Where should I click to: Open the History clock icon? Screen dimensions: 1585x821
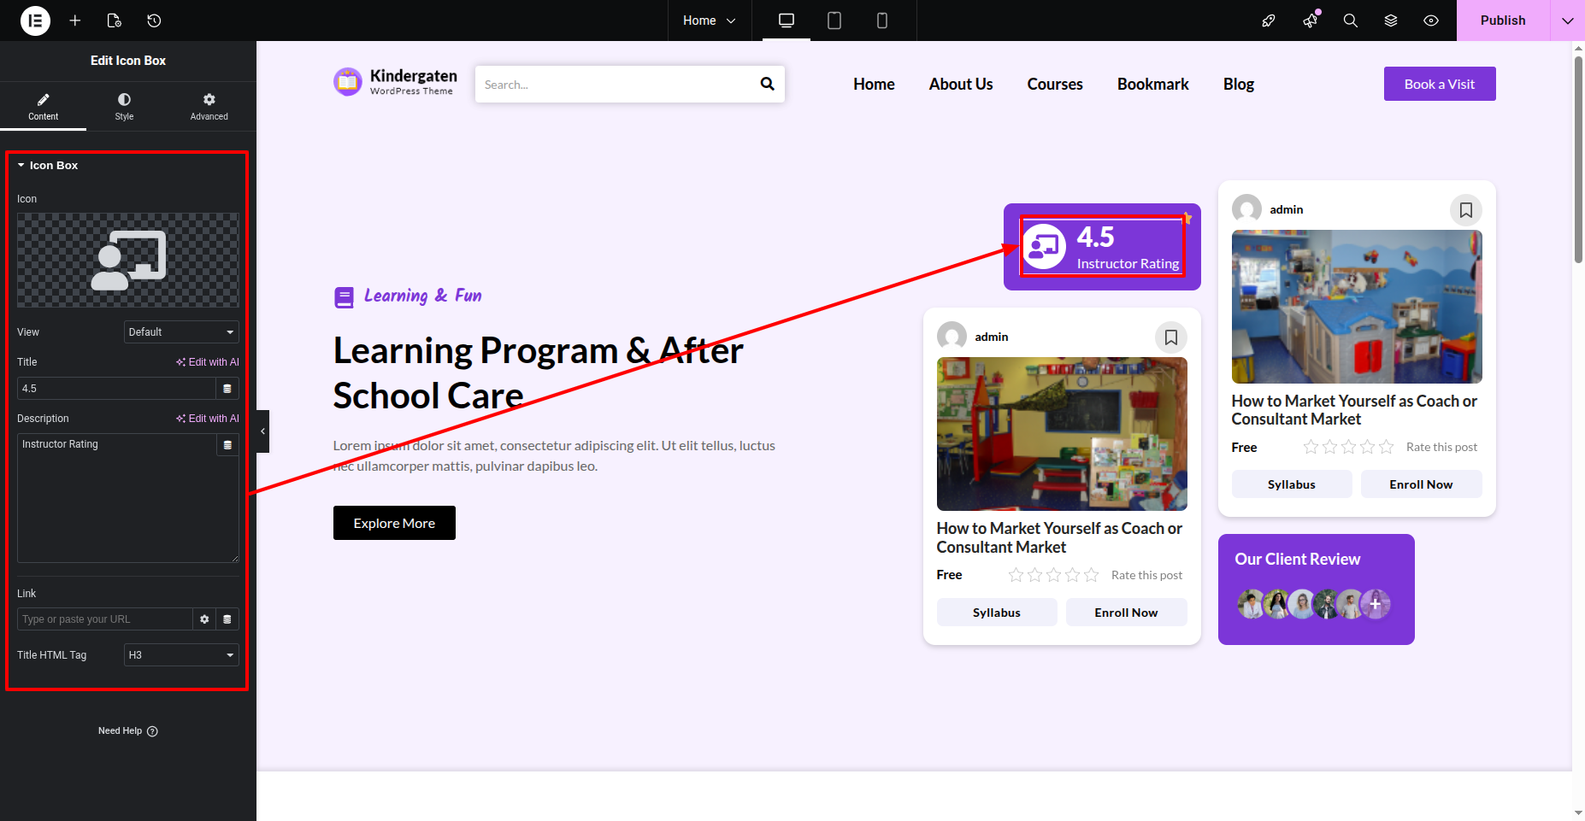(154, 21)
